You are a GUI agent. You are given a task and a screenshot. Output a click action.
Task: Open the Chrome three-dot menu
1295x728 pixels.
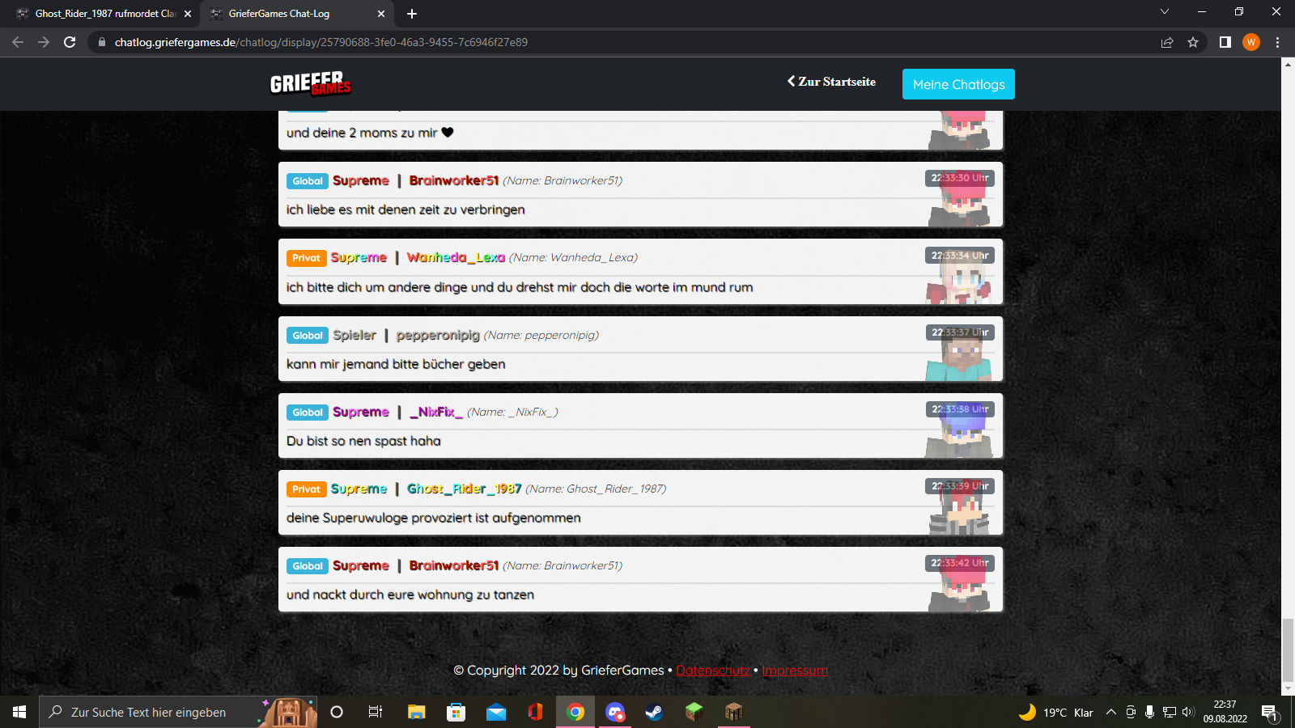pyautogui.click(x=1278, y=42)
